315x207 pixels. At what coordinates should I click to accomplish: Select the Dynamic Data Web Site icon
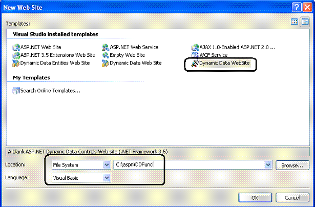point(106,63)
